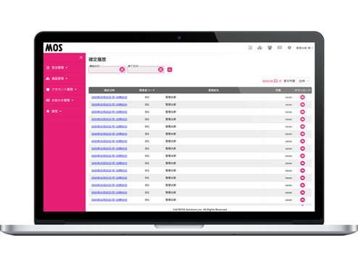This screenshot has width=358, height=266.
Task: Click the product boxes icon in header
Action: pos(260,48)
